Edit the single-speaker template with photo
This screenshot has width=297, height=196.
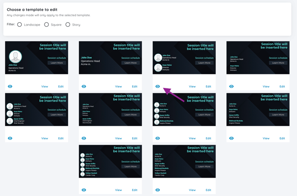click(61, 86)
